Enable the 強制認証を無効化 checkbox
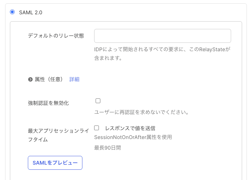252x180 pixels. [98, 101]
